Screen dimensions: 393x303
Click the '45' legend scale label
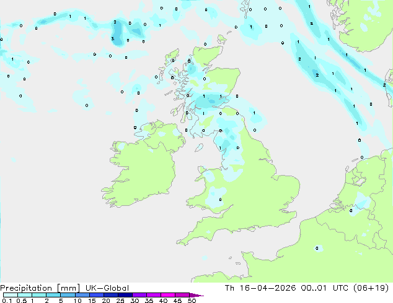click(177, 301)
